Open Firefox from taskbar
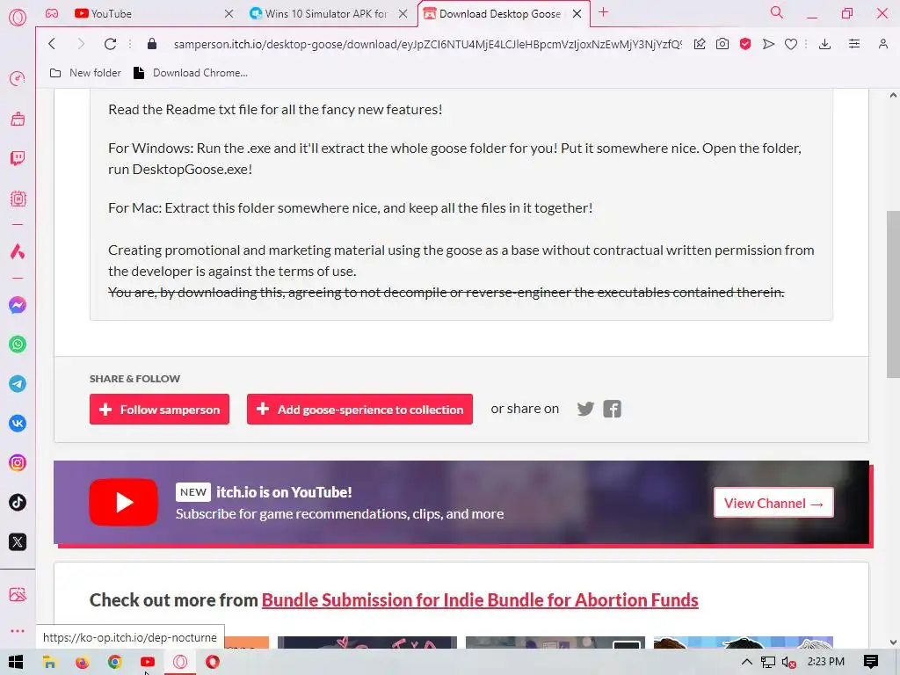 [82, 662]
